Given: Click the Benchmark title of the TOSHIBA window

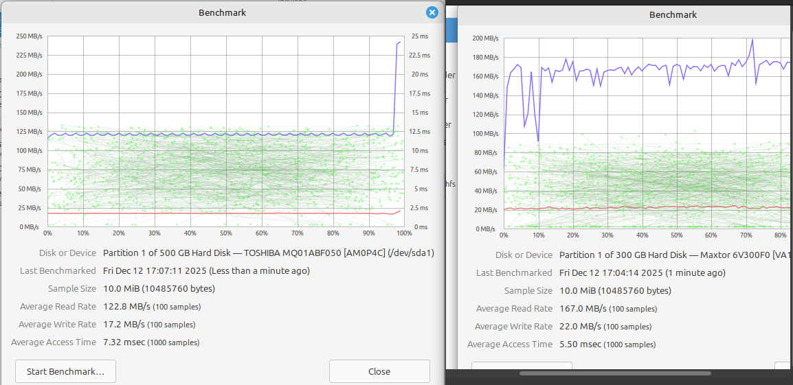Looking at the screenshot, I should point(223,13).
